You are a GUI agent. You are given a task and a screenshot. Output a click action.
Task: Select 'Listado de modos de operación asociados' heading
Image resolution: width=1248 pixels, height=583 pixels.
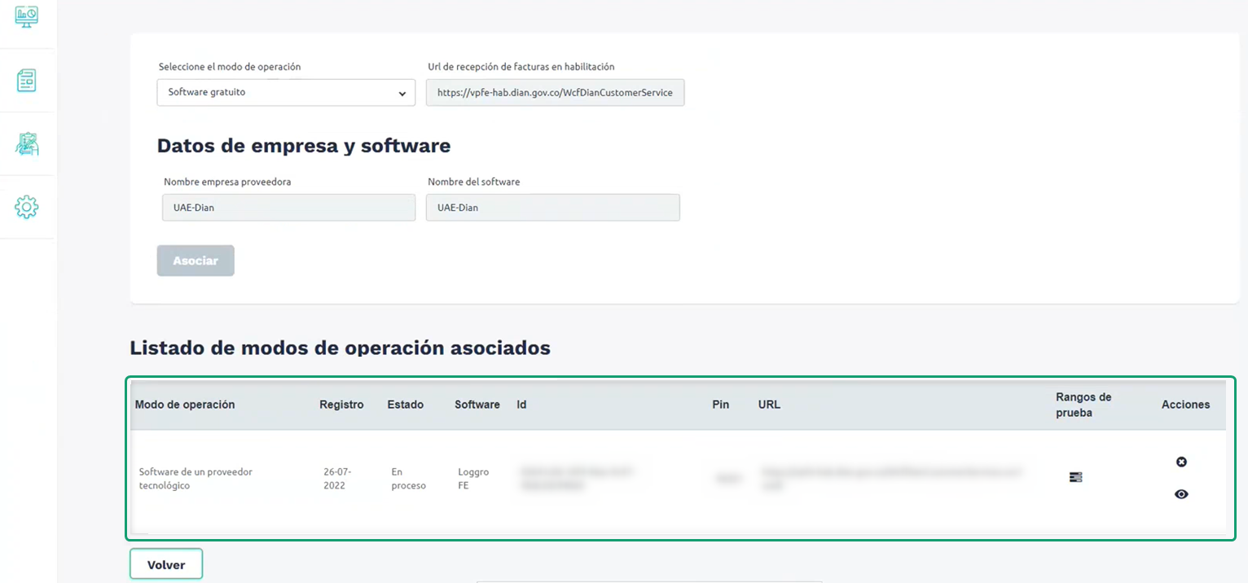click(x=341, y=348)
